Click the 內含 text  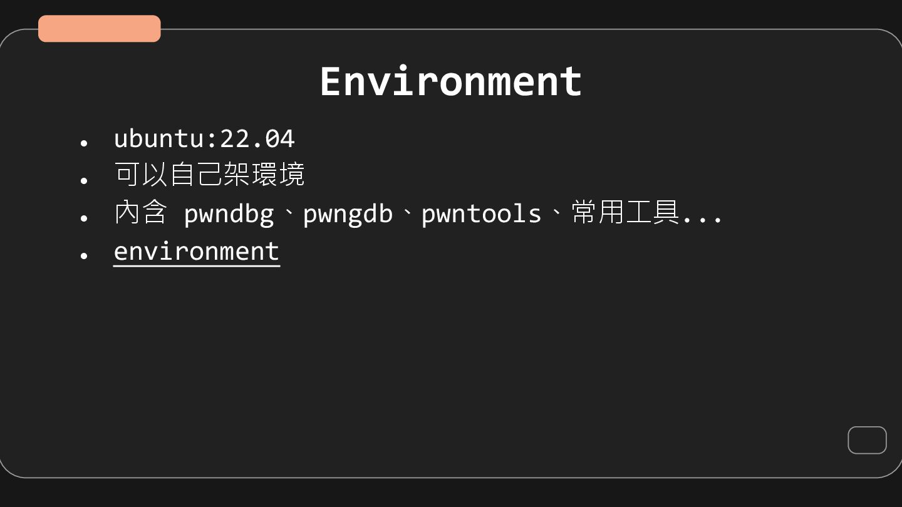[x=140, y=213]
